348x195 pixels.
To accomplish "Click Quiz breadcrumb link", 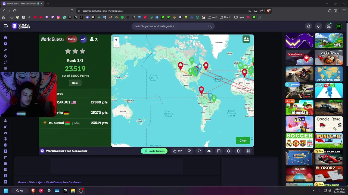I will click(41, 183).
